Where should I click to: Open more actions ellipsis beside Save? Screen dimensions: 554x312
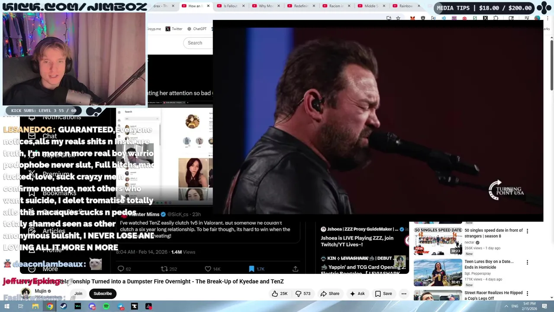(404, 293)
